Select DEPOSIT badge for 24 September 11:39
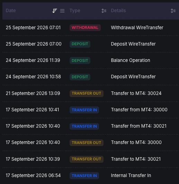The height and width of the screenshot is (184, 179). 80,61
